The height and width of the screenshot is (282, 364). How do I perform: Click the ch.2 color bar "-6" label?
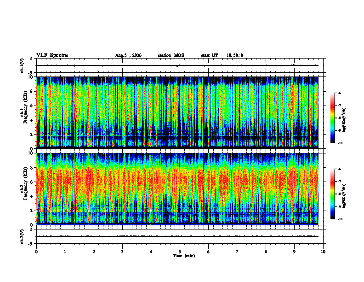pyautogui.click(x=339, y=169)
